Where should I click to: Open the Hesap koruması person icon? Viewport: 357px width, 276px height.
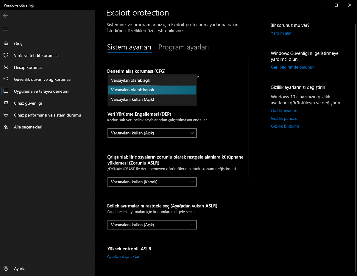(6, 67)
